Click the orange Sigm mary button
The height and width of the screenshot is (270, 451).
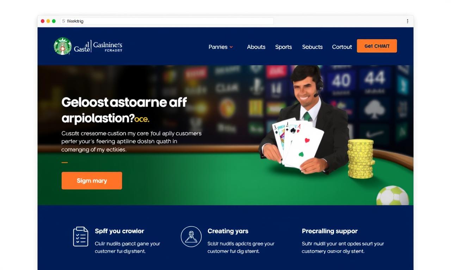coord(92,181)
